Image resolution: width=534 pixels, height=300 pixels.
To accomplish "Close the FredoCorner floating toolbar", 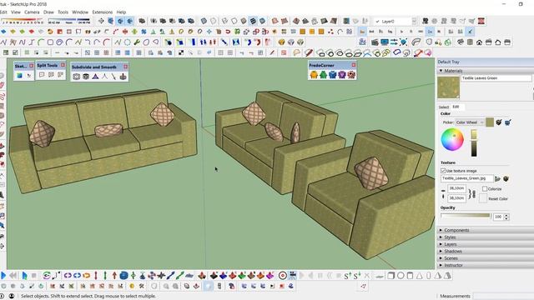I will (354, 65).
